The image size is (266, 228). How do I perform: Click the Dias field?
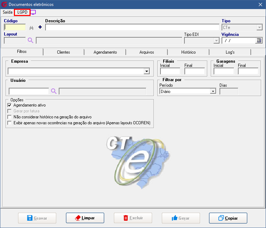229,91
